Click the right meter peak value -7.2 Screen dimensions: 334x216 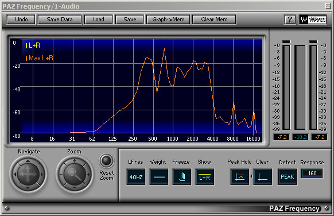coord(319,137)
